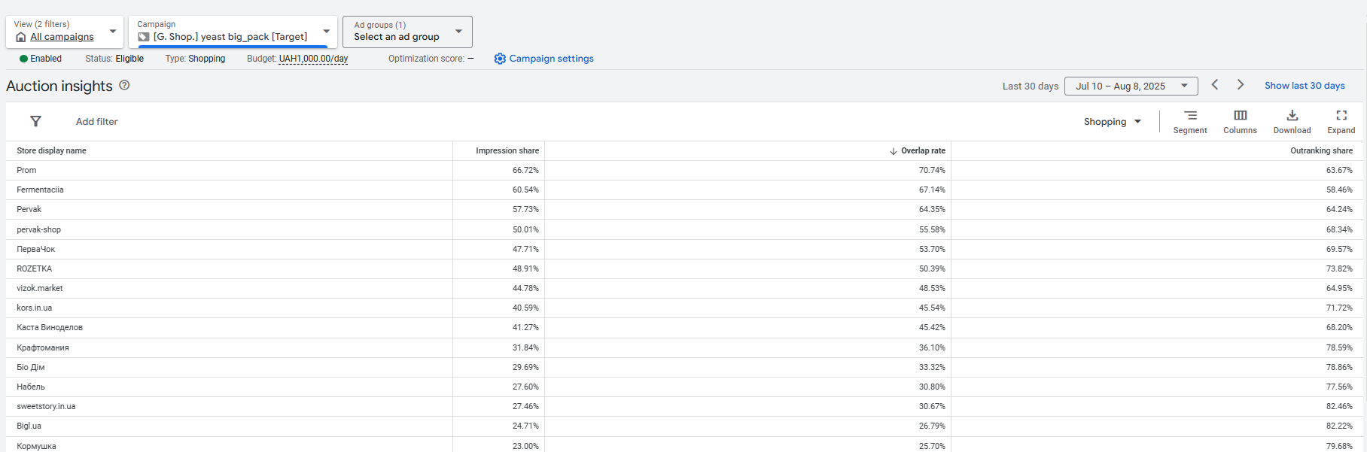Screen dimensions: 1367x452
Task: Click the Shopping campaign tag icon
Action: click(x=144, y=37)
